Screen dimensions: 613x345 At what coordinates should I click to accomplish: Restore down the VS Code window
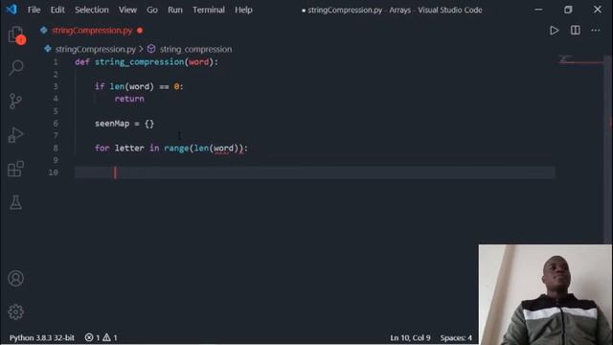[x=568, y=10]
